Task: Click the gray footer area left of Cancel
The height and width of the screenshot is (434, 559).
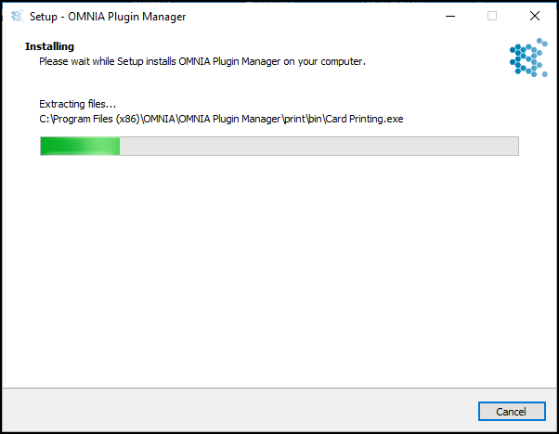Action: tap(239, 412)
